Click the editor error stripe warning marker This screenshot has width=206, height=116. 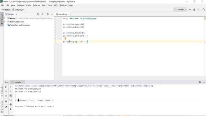coord(205,18)
